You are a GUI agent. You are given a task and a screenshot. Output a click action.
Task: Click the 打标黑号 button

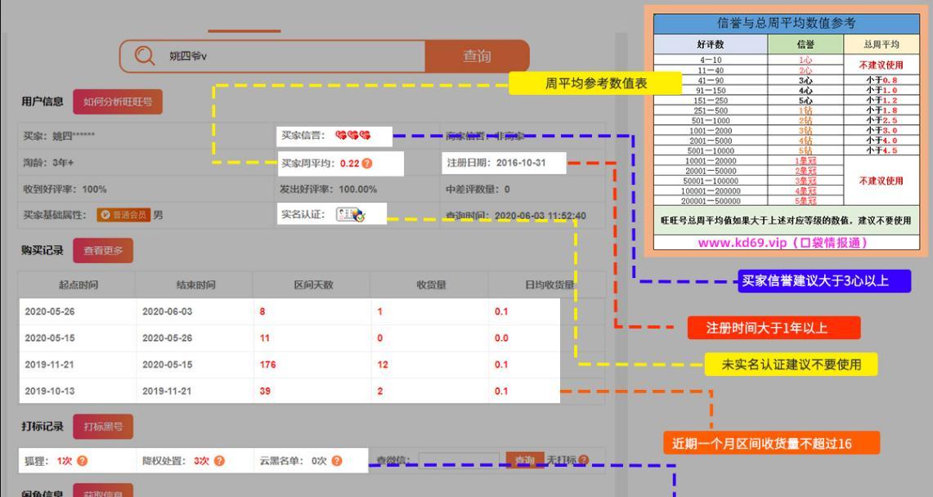(103, 426)
